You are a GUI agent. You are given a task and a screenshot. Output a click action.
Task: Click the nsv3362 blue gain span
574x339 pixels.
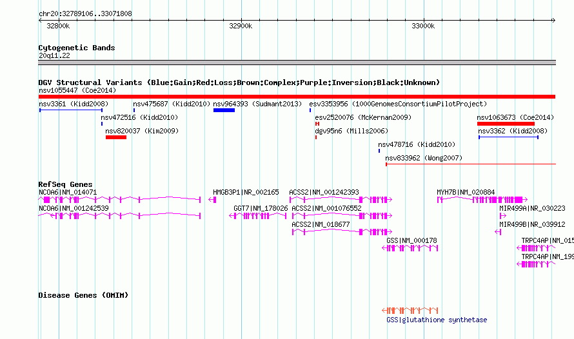(508, 137)
